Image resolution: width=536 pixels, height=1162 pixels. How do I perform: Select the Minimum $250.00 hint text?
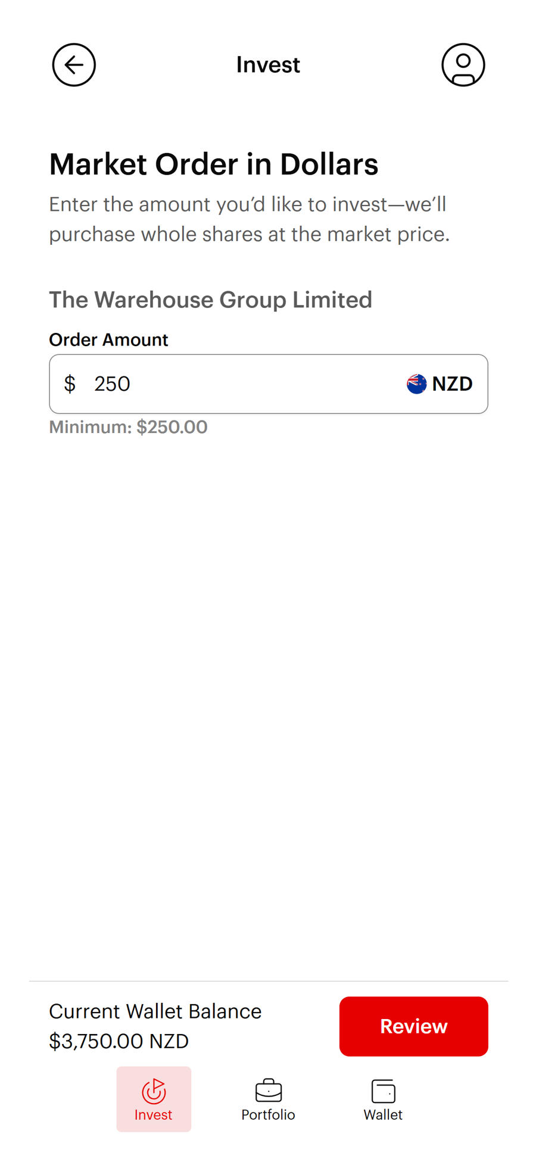128,426
